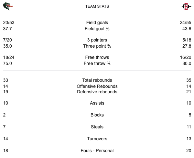Click the Blocks stat label
This screenshot has height=158, width=194.
point(97,115)
